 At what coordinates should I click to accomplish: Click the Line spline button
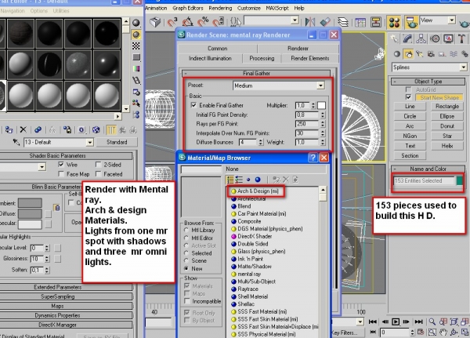(x=410, y=107)
